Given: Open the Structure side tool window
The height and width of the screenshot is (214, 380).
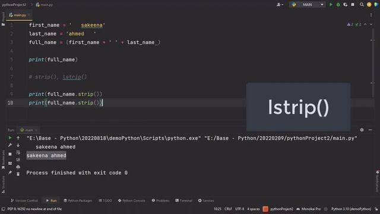Looking at the screenshot, I should [3, 185].
